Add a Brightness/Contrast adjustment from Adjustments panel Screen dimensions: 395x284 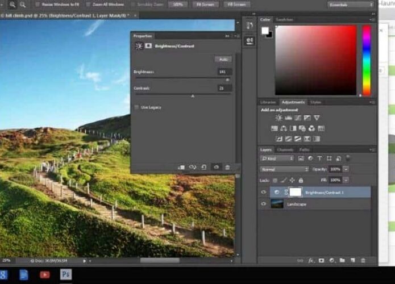pos(278,118)
